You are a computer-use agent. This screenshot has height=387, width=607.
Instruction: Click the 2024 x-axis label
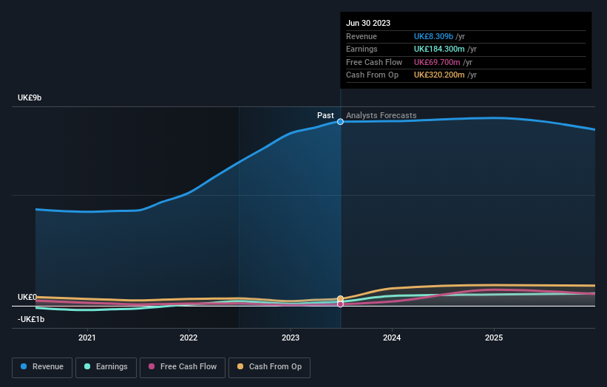(x=392, y=338)
